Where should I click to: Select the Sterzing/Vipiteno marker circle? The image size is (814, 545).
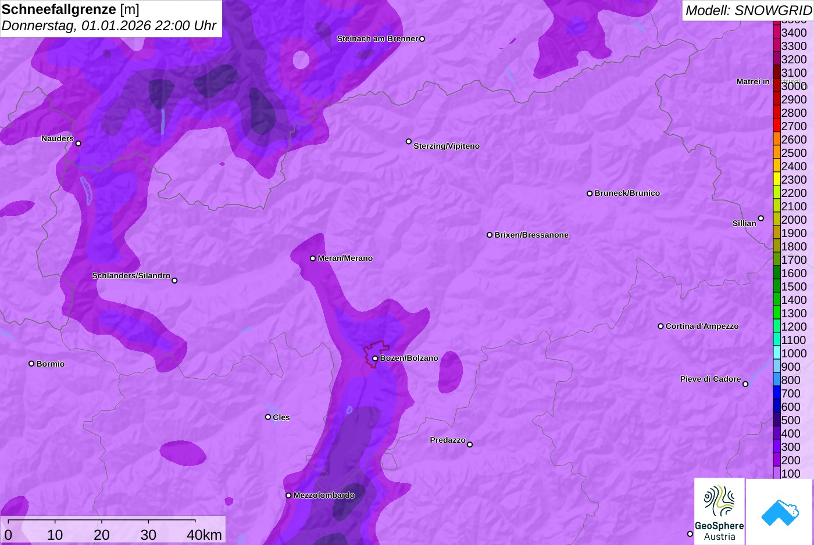[x=409, y=141]
